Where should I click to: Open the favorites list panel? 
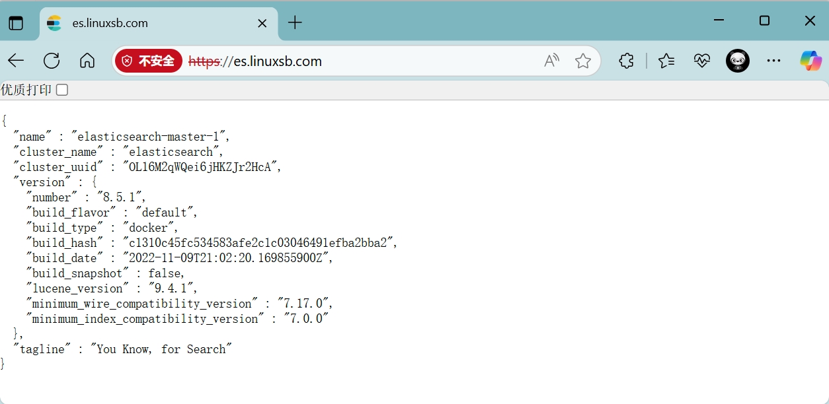click(x=666, y=61)
